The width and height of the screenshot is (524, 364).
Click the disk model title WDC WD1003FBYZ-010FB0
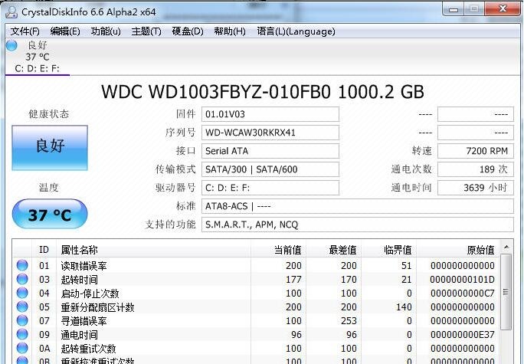[216, 92]
